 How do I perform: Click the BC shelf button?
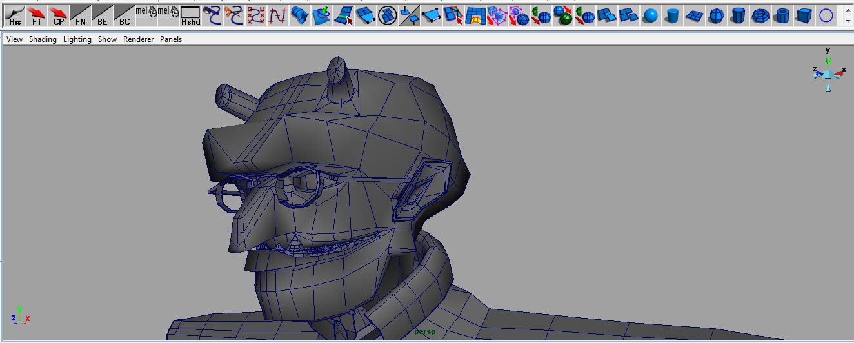(124, 15)
